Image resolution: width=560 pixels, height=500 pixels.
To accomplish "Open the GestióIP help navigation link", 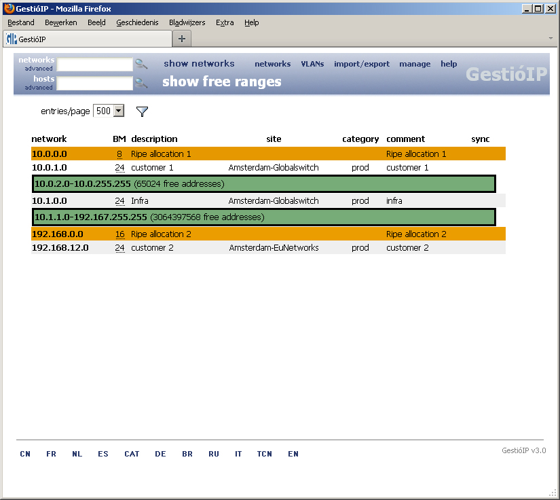I will click(449, 64).
